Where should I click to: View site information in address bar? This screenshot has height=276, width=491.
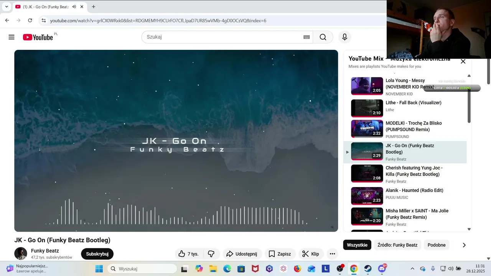pos(44,20)
